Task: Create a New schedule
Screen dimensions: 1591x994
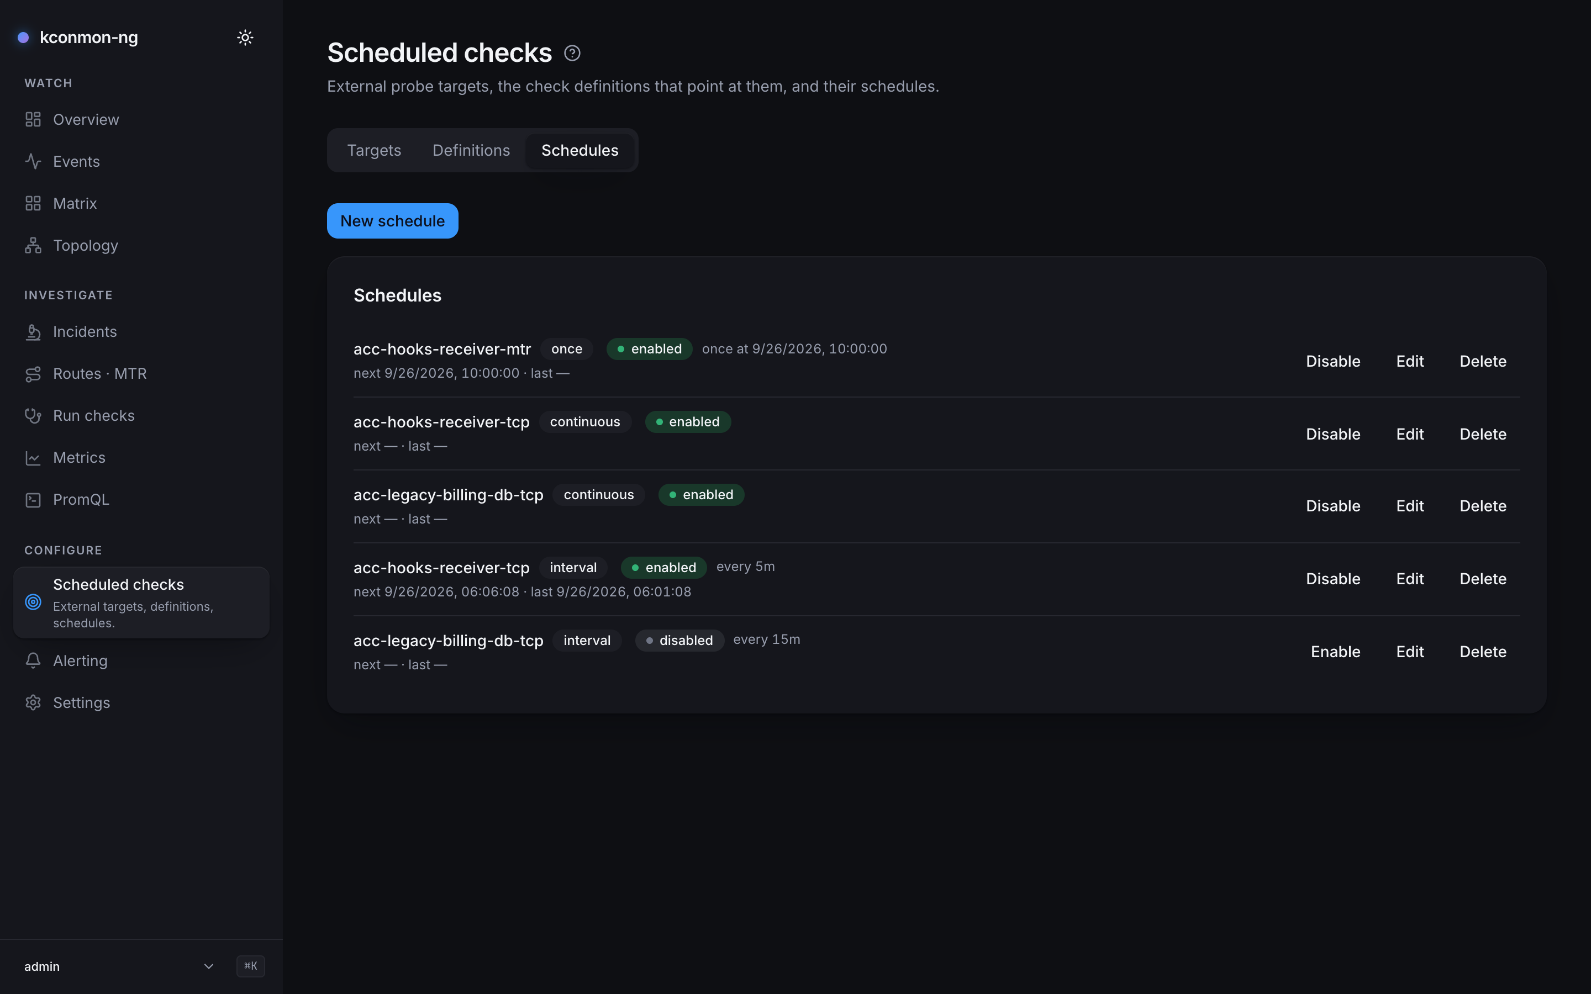Action: point(392,221)
